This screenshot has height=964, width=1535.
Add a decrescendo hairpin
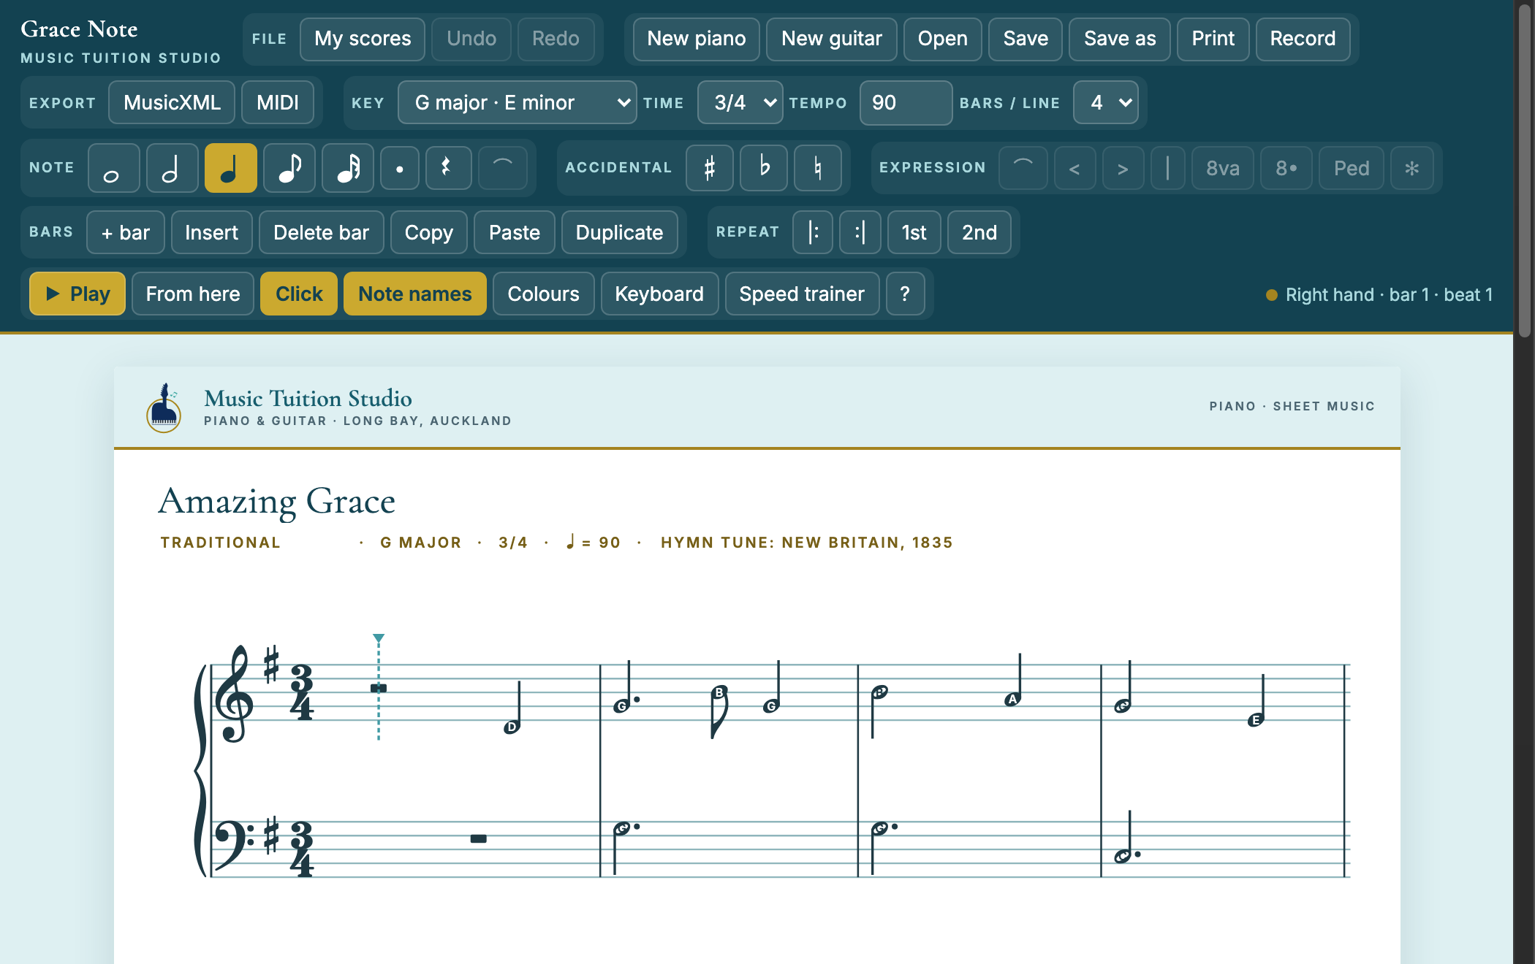(1123, 168)
